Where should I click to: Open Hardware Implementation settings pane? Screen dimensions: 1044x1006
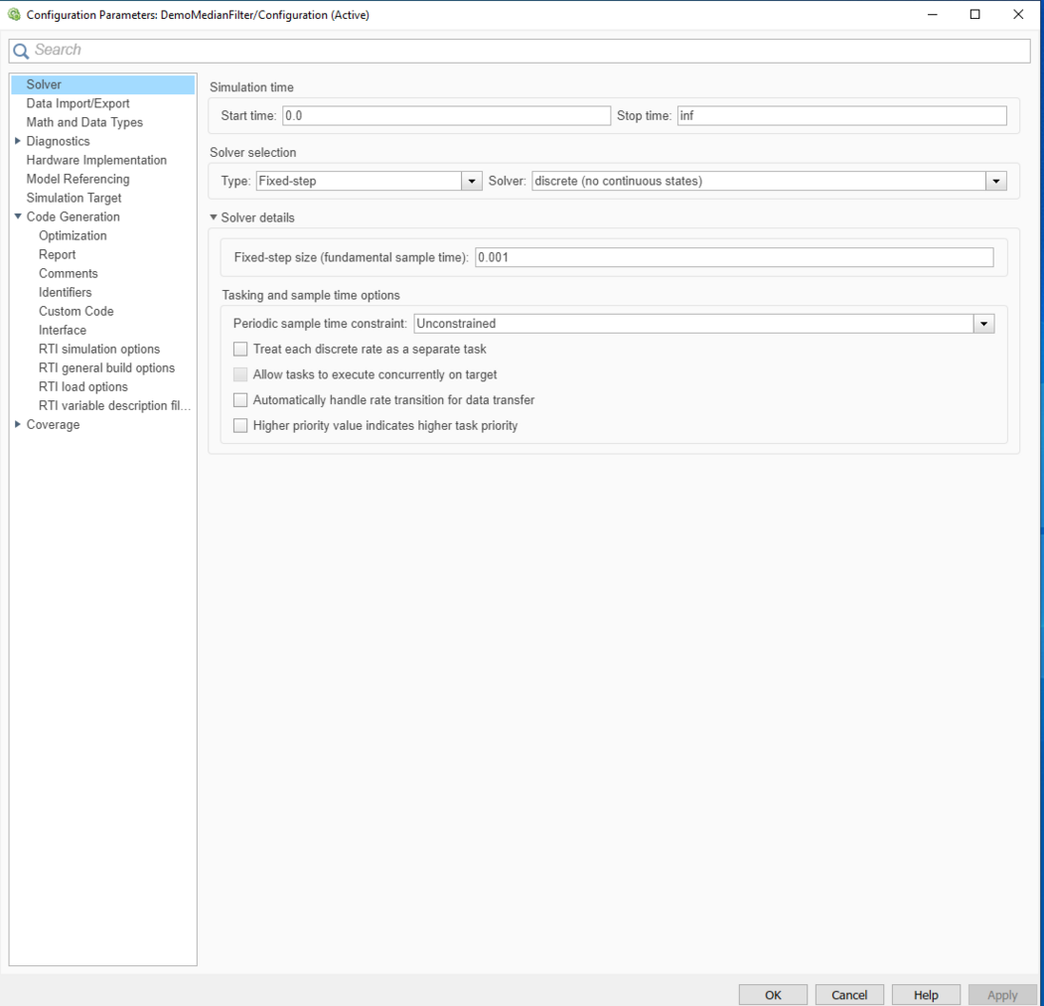pos(96,160)
